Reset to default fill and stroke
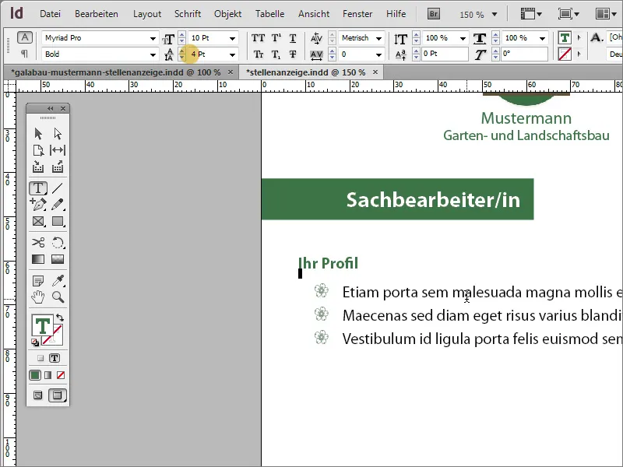The width and height of the screenshot is (623, 467). (x=35, y=342)
